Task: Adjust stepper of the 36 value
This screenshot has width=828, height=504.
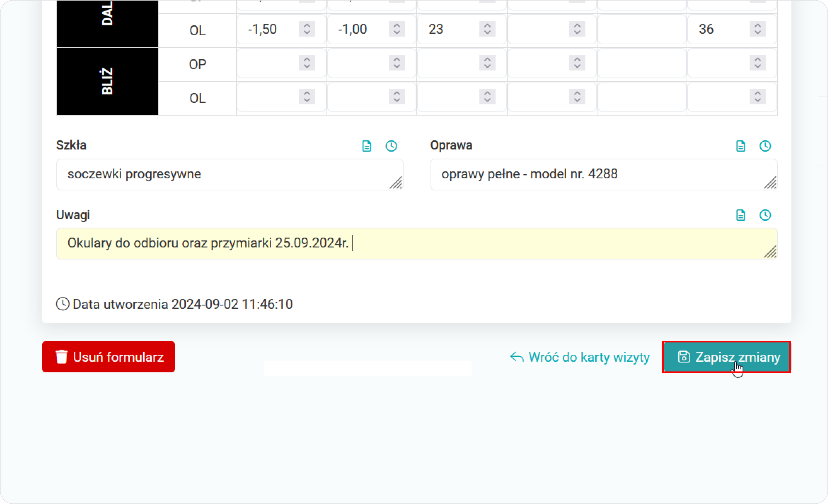Action: click(757, 29)
